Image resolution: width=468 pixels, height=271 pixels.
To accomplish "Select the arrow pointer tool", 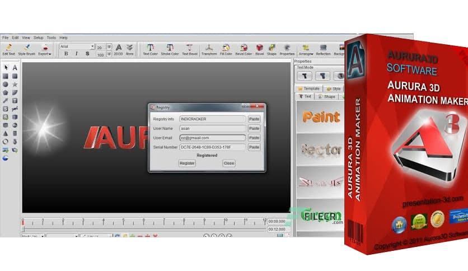I will point(6,68).
